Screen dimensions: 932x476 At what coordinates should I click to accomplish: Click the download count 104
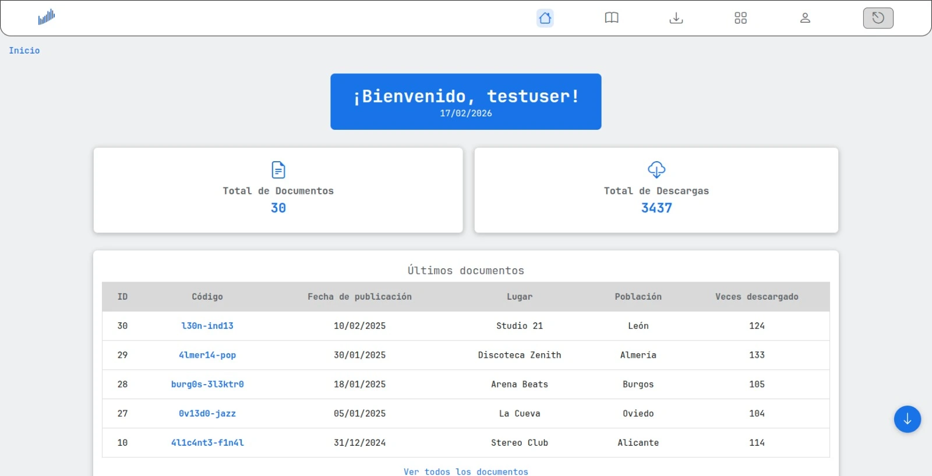757,413
